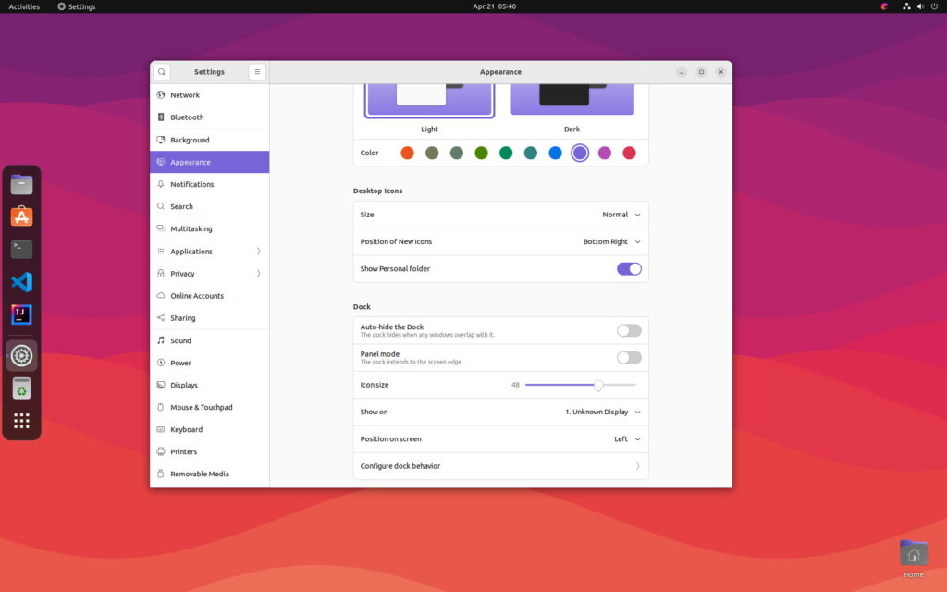Show Applications grid in the dock
Viewport: 947px width, 592px height.
[x=21, y=421]
